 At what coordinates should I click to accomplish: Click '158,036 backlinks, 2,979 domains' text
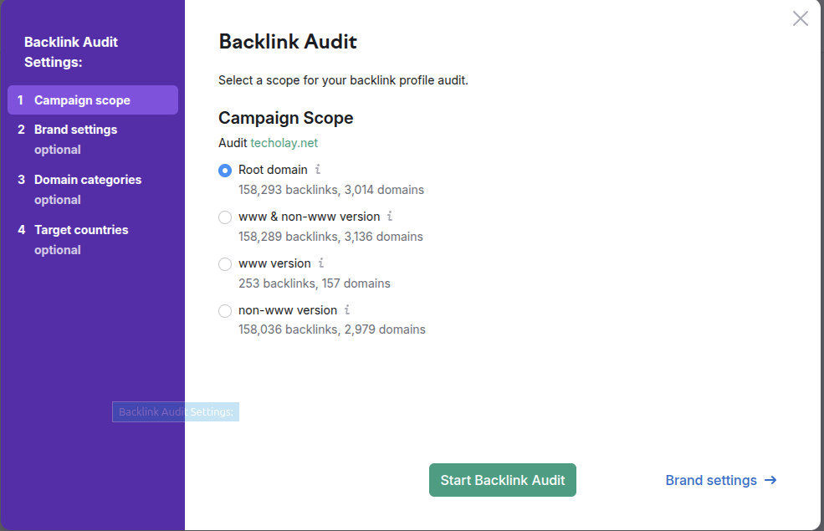coord(332,329)
